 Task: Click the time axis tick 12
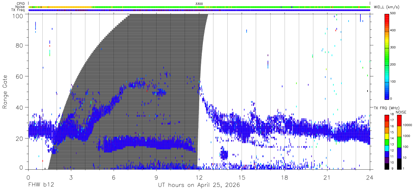click(199, 177)
